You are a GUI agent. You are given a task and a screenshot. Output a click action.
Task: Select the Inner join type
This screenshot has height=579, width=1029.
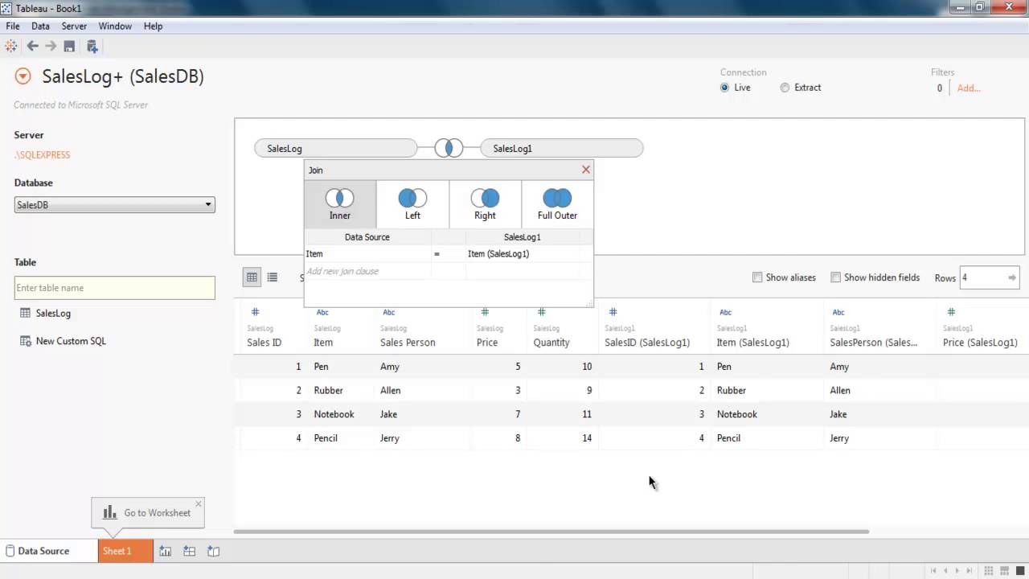pyautogui.click(x=340, y=204)
